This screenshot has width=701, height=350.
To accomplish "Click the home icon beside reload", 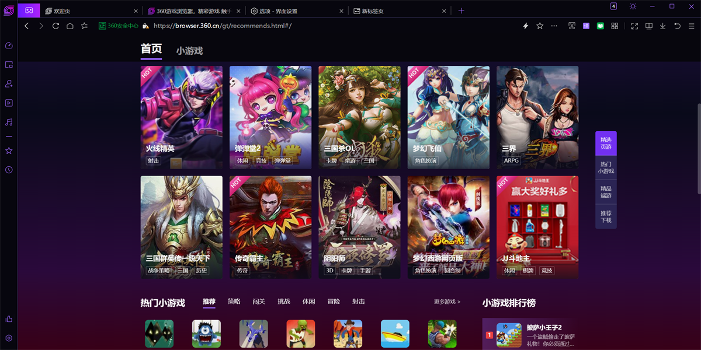I will pos(70,26).
